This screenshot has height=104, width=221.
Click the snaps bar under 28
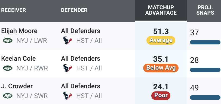tap(205, 70)
